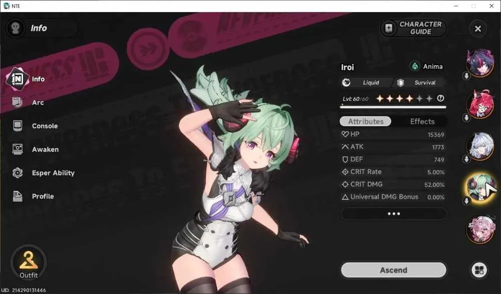
Task: Click the small arrow badge by the white-haired portrait
Action: point(466,159)
